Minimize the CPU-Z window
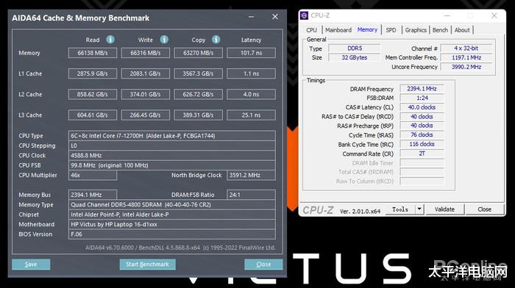Image resolution: width=515 pixels, height=288 pixels. pos(447,15)
